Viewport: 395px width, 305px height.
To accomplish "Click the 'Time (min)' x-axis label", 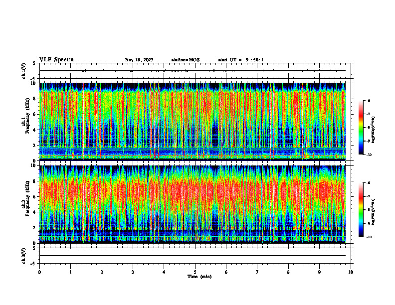I will tap(199, 277).
